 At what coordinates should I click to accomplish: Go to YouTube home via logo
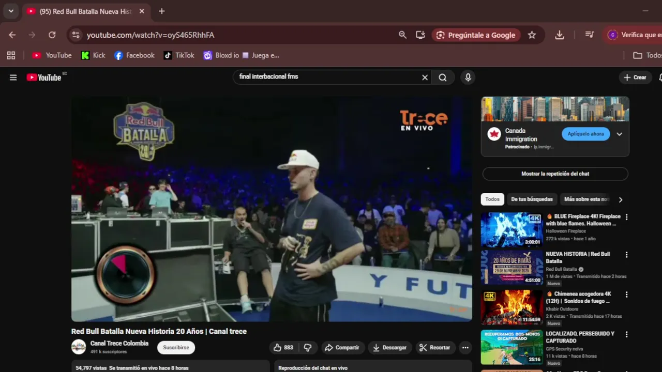44,78
